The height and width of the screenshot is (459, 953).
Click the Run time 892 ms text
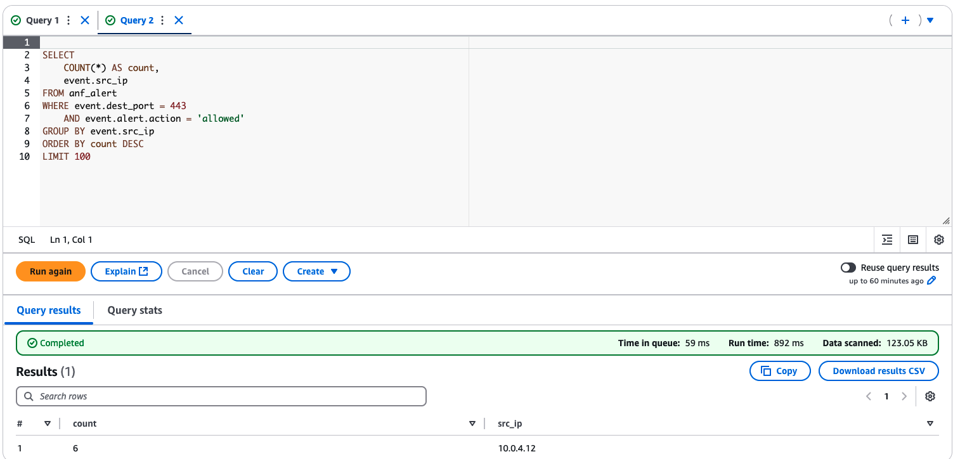click(766, 343)
